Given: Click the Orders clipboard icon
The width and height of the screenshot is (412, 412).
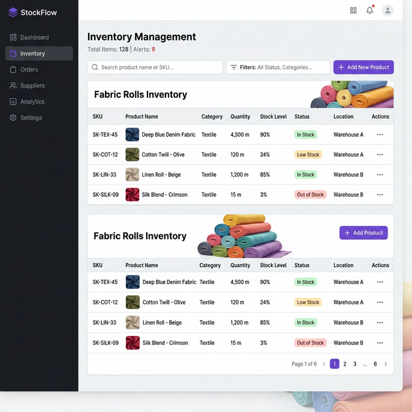Looking at the screenshot, I should tap(14, 70).
